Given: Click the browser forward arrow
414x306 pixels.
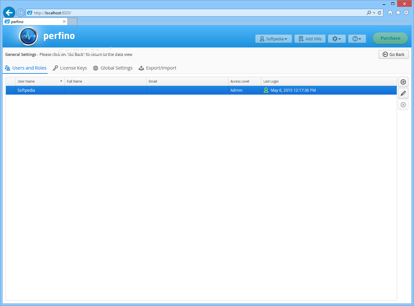Looking at the screenshot, I should click(x=21, y=13).
